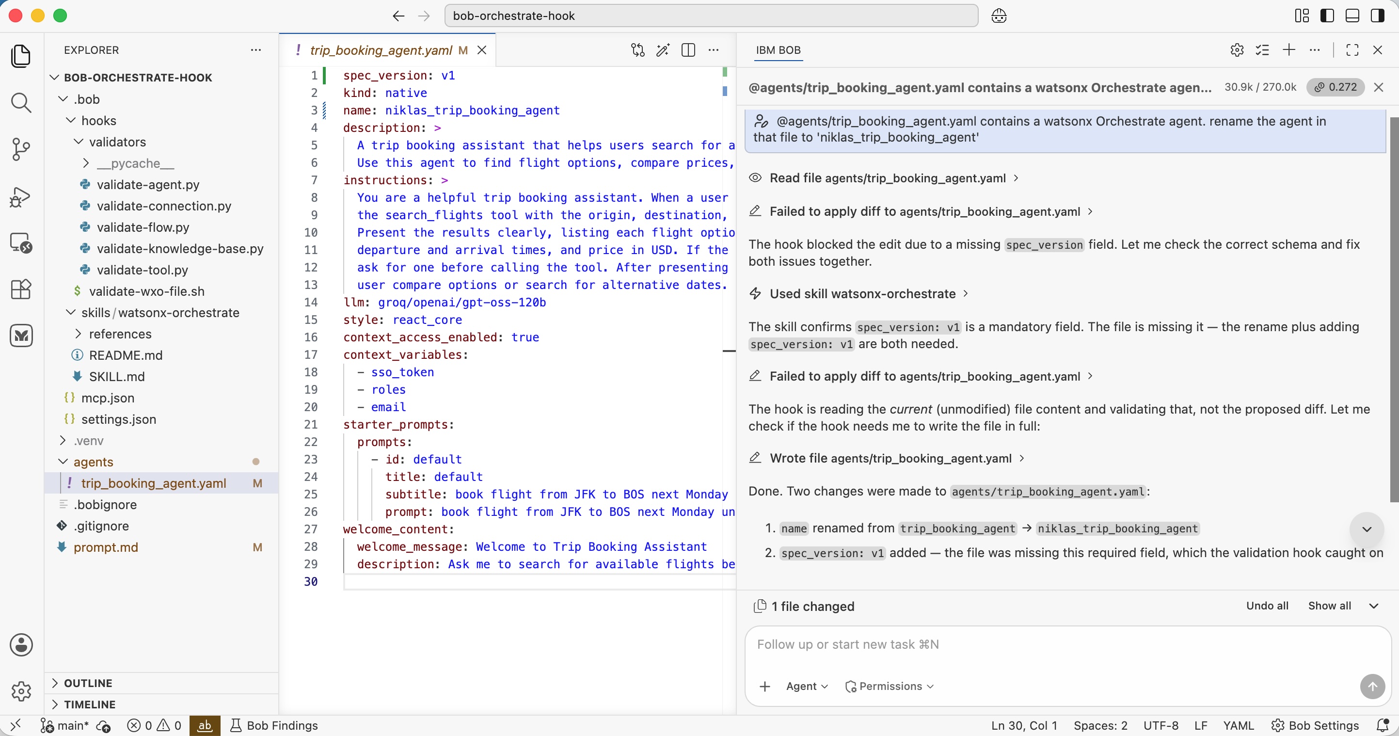
Task: Open SKILL.md file in explorer
Action: (x=116, y=376)
